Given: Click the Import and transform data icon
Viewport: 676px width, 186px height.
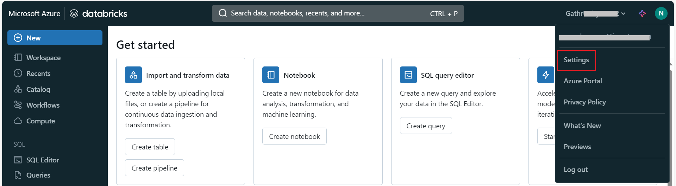Looking at the screenshot, I should point(133,75).
